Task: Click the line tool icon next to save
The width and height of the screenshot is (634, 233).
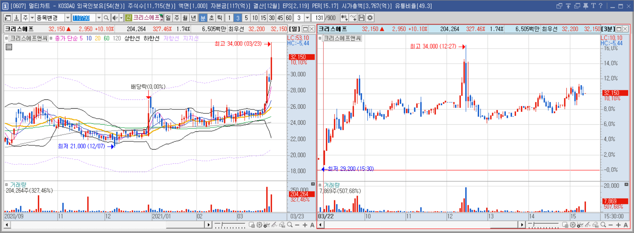Action: coord(353,18)
